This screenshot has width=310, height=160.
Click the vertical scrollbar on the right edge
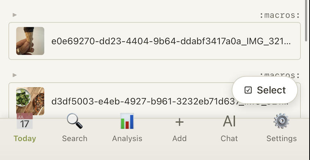(x=307, y=23)
